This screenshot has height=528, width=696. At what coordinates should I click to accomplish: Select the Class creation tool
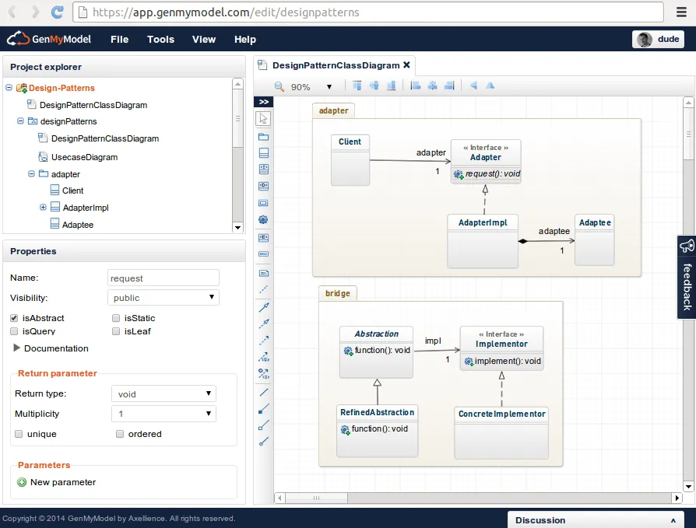pyautogui.click(x=263, y=153)
